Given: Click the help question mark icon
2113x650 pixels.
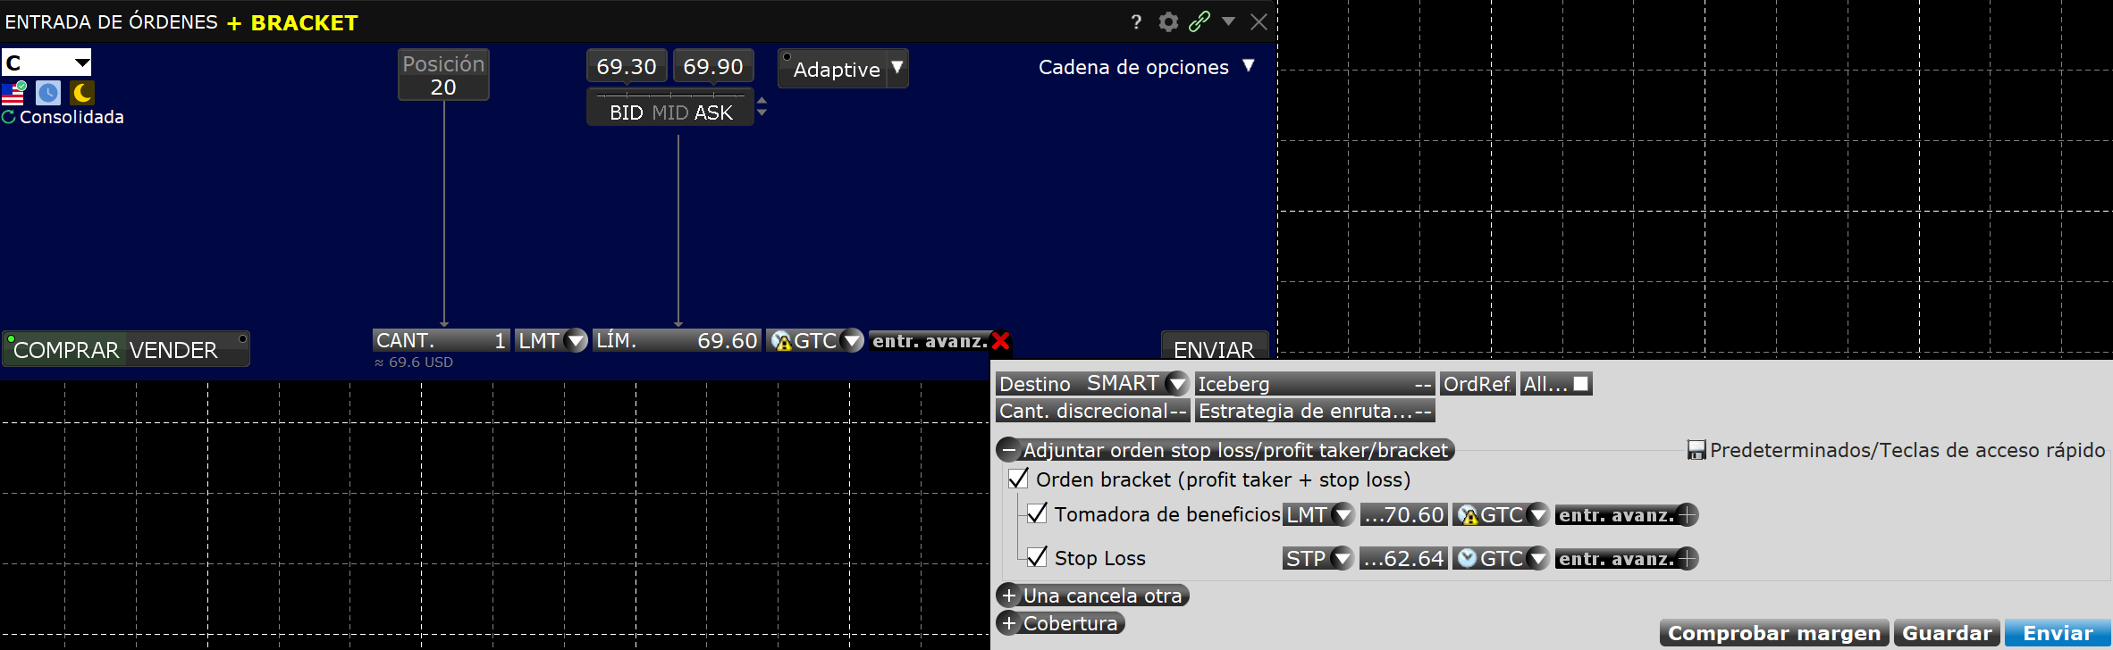Looking at the screenshot, I should click(1136, 22).
